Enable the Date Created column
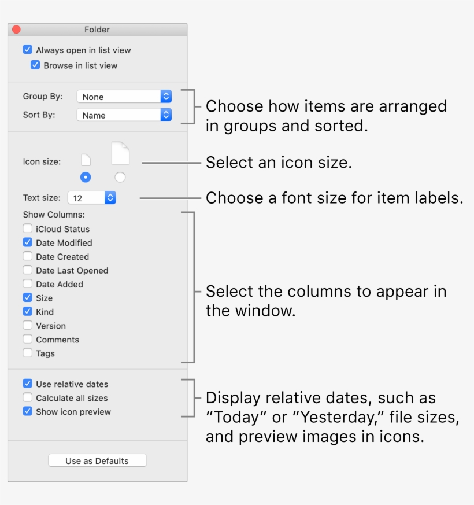474x505 pixels. pyautogui.click(x=27, y=256)
